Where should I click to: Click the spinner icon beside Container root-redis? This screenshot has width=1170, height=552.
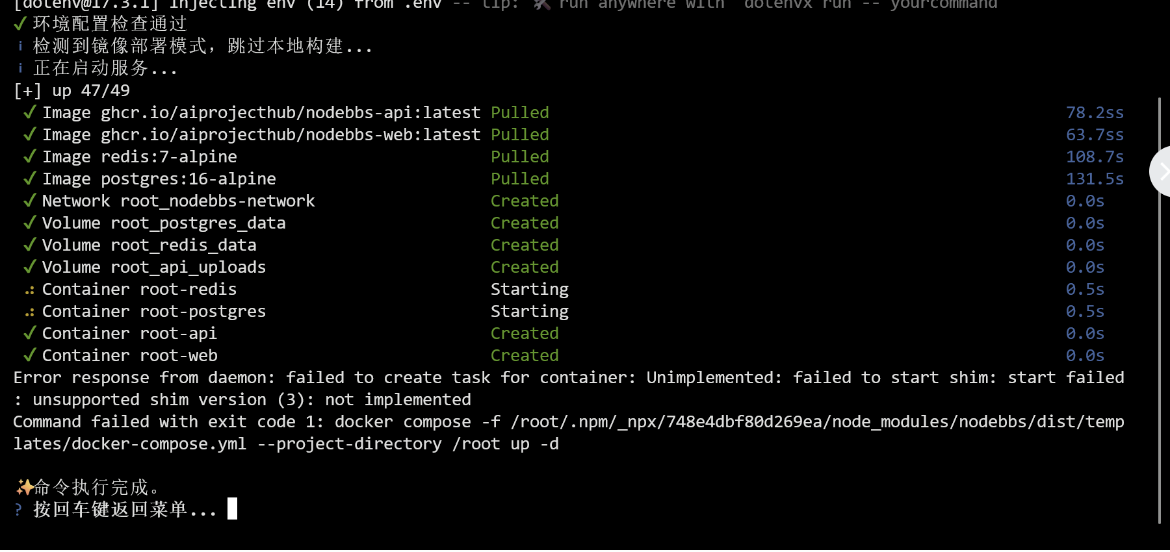(29, 290)
